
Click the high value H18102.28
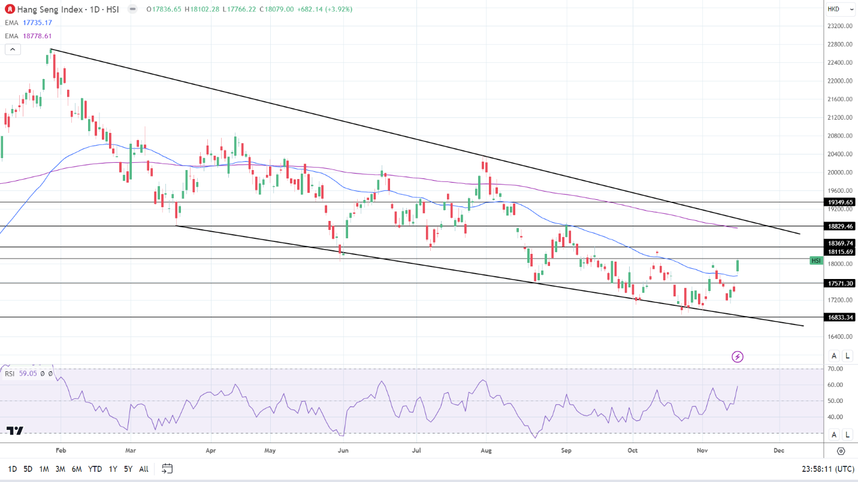[203, 10]
